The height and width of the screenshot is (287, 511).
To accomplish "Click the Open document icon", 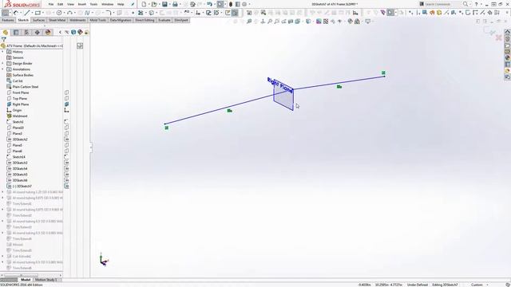I will click(x=154, y=4).
